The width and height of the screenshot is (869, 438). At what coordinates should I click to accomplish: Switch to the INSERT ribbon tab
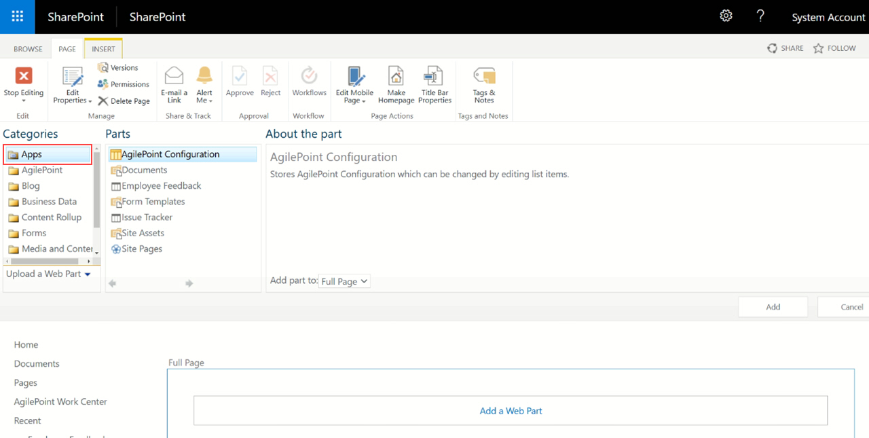click(x=103, y=49)
